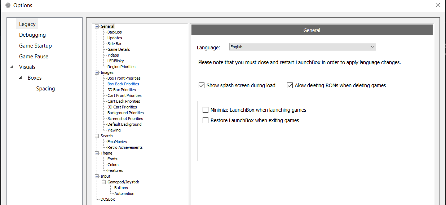Viewport: 446px width, 205px height.
Task: Click the Options window gear icon
Action: click(x=7, y=5)
